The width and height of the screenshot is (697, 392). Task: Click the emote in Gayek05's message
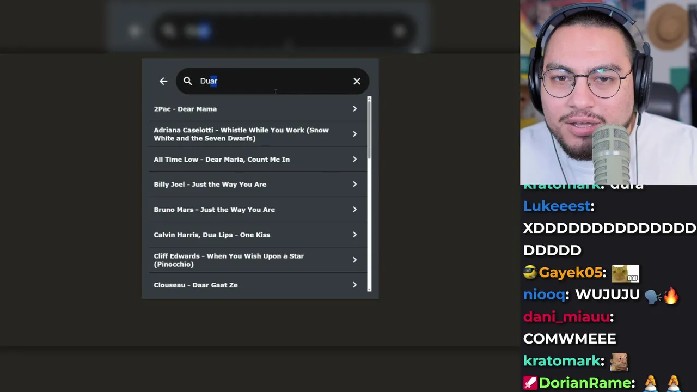(x=625, y=273)
